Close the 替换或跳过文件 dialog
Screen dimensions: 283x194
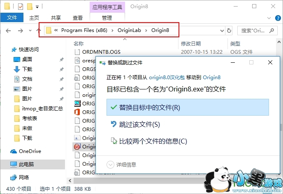270,62
